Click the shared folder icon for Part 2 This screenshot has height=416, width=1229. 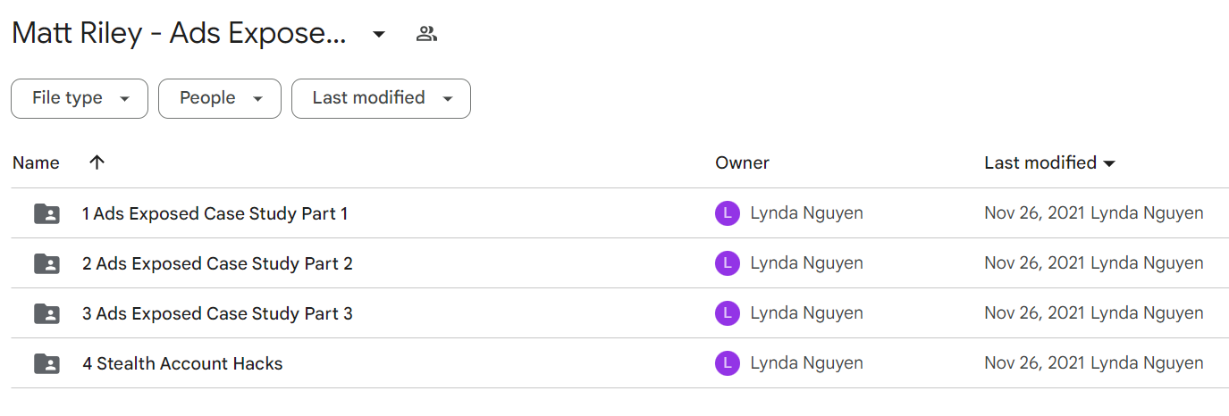(46, 263)
